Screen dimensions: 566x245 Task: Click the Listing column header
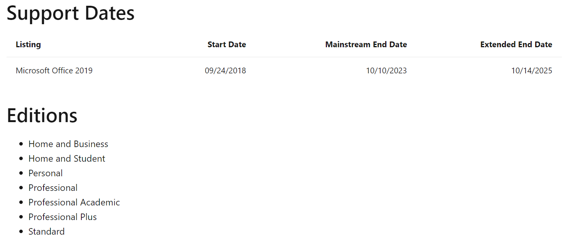point(28,45)
